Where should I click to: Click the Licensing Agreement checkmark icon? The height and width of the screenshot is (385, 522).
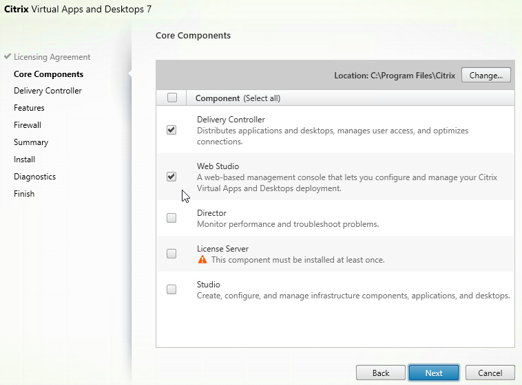tap(8, 56)
